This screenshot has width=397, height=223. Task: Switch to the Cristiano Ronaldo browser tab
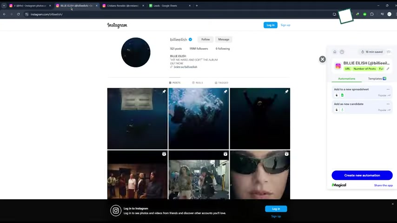coord(123,6)
